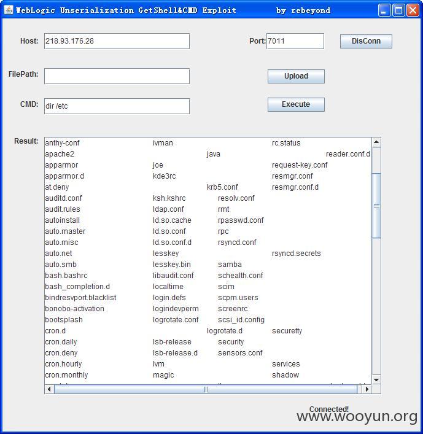Image resolution: width=423 pixels, height=434 pixels.
Task: Click 'scsi_id.config' in the results
Action: point(241,320)
